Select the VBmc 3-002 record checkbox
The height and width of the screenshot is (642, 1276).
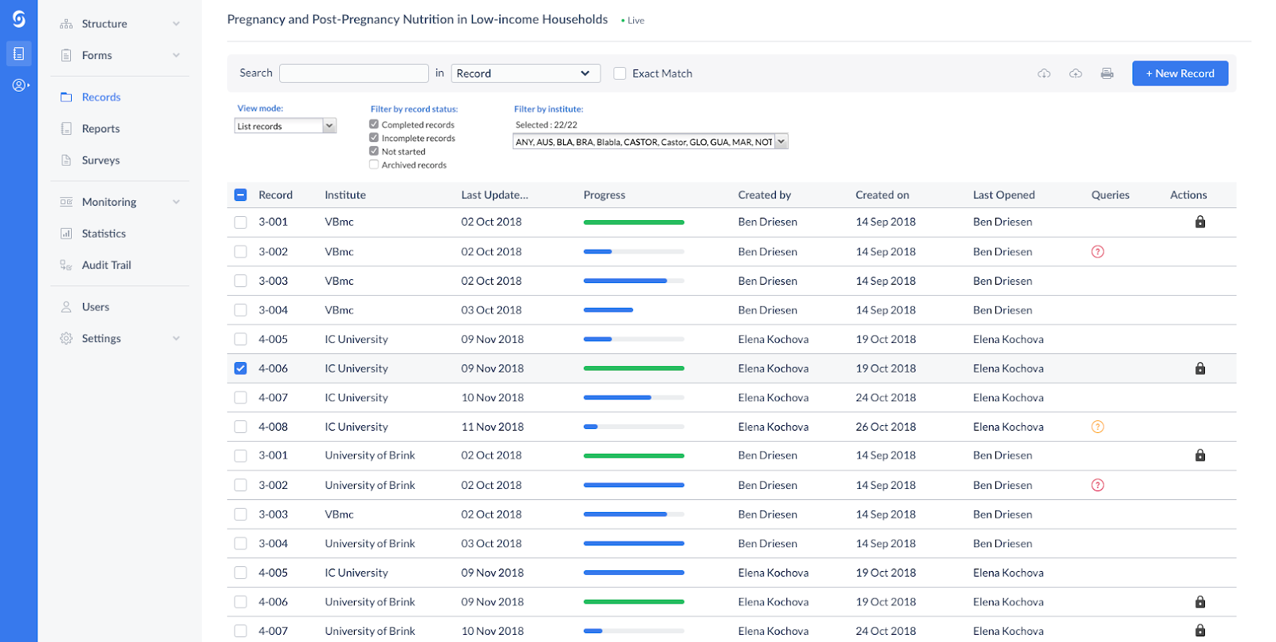pos(241,251)
